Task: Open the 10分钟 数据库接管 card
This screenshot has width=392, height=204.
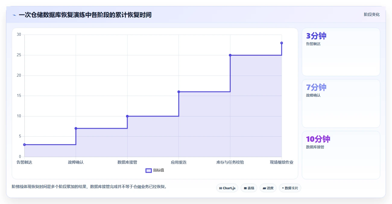Action: pos(341,155)
